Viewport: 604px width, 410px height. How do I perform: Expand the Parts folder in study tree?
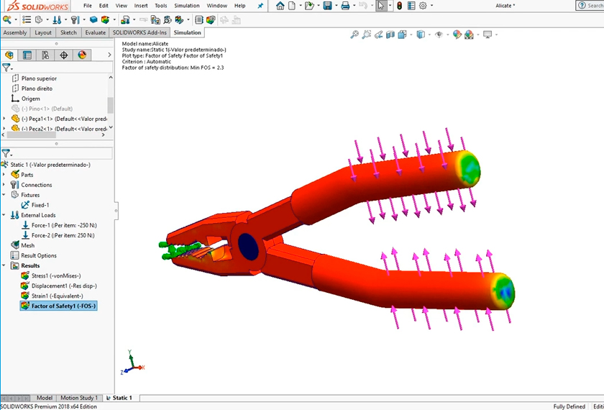pyautogui.click(x=4, y=175)
